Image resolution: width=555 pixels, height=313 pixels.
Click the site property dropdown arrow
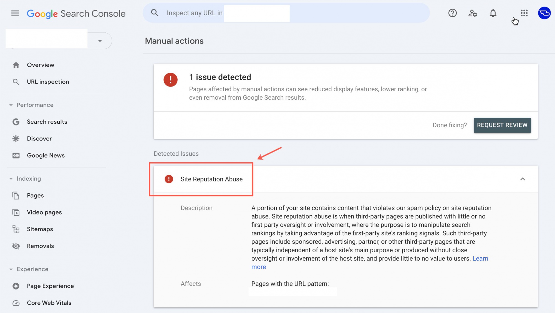[x=100, y=40]
